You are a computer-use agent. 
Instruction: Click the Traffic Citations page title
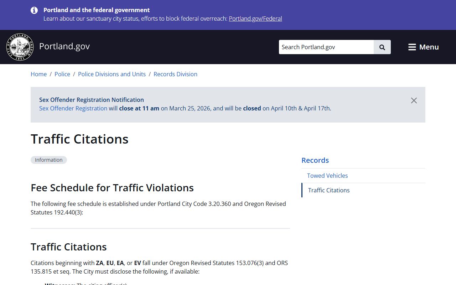coord(79,139)
